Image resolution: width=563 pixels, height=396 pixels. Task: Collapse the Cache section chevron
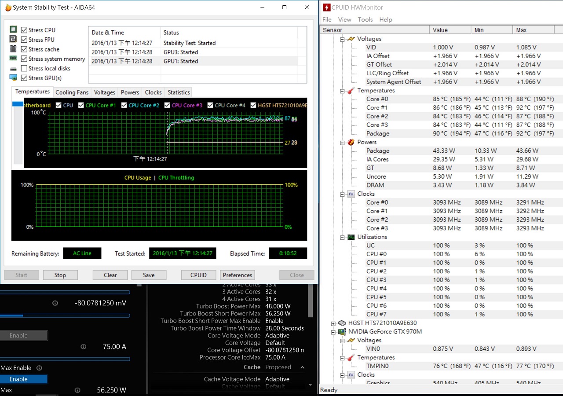coord(302,367)
